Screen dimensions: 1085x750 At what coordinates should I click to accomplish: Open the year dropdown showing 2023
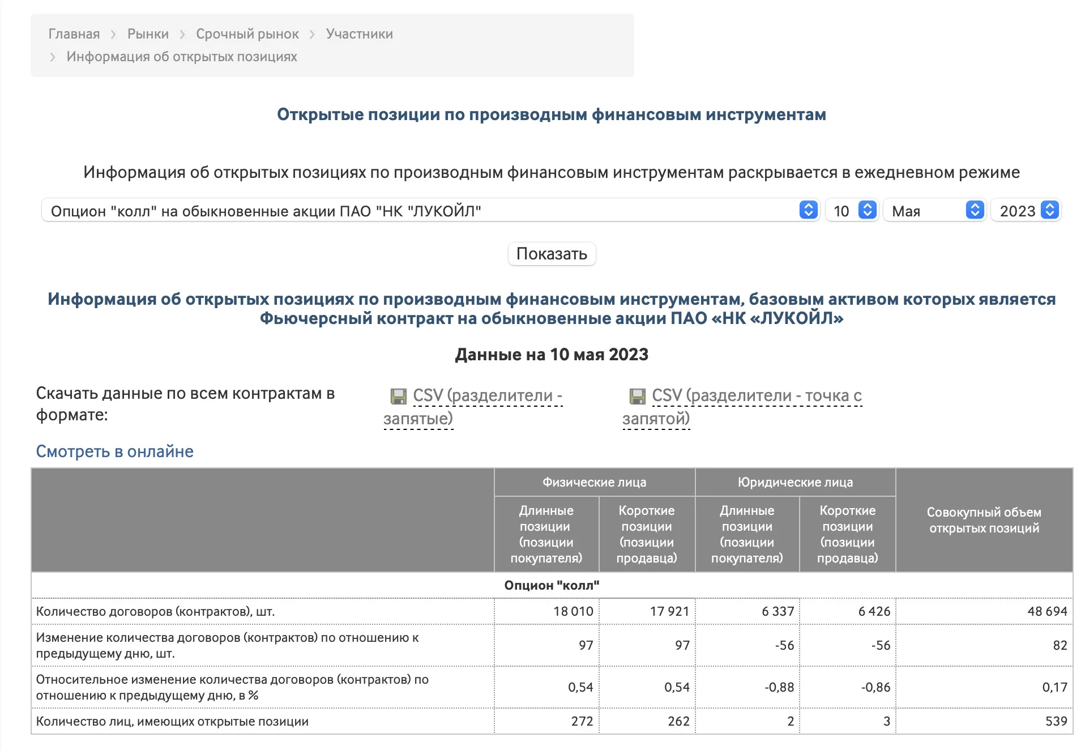click(x=1026, y=211)
